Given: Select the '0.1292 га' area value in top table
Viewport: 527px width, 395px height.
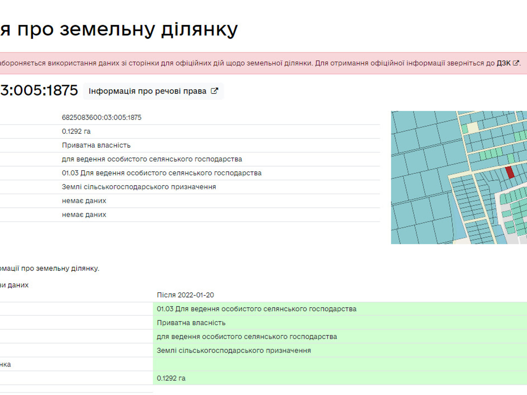Looking at the screenshot, I should (76, 131).
